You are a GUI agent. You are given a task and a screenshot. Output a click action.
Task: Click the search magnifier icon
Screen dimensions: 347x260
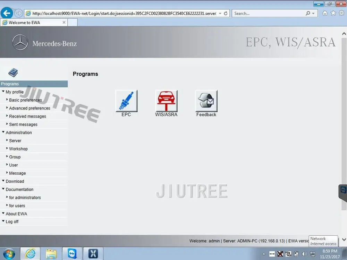(308, 14)
